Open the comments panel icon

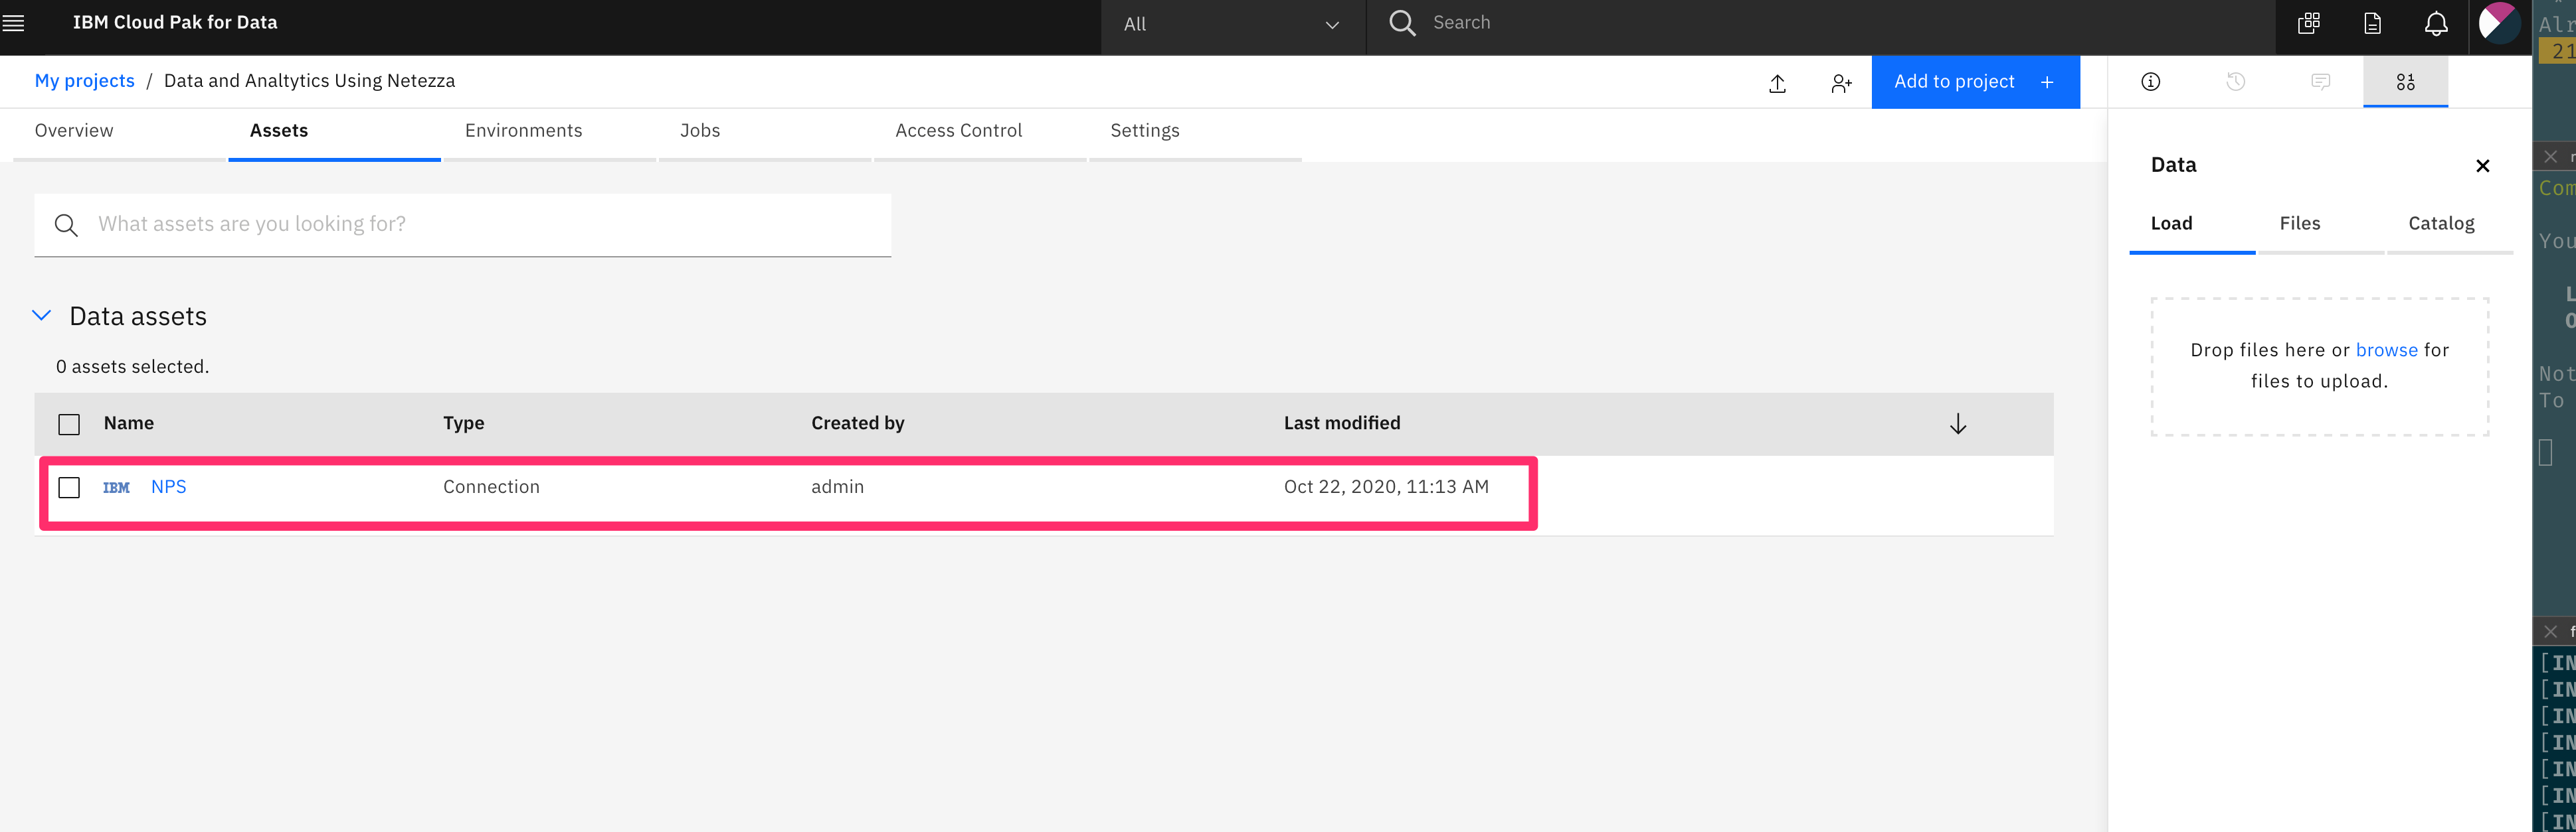(2320, 82)
